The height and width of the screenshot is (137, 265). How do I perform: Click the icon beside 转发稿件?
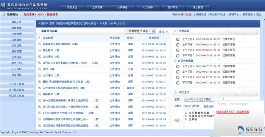coord(39,50)
